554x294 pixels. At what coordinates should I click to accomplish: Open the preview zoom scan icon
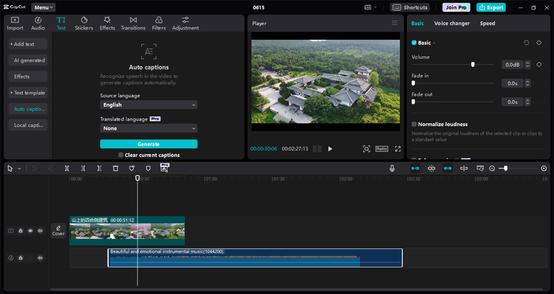pos(366,149)
